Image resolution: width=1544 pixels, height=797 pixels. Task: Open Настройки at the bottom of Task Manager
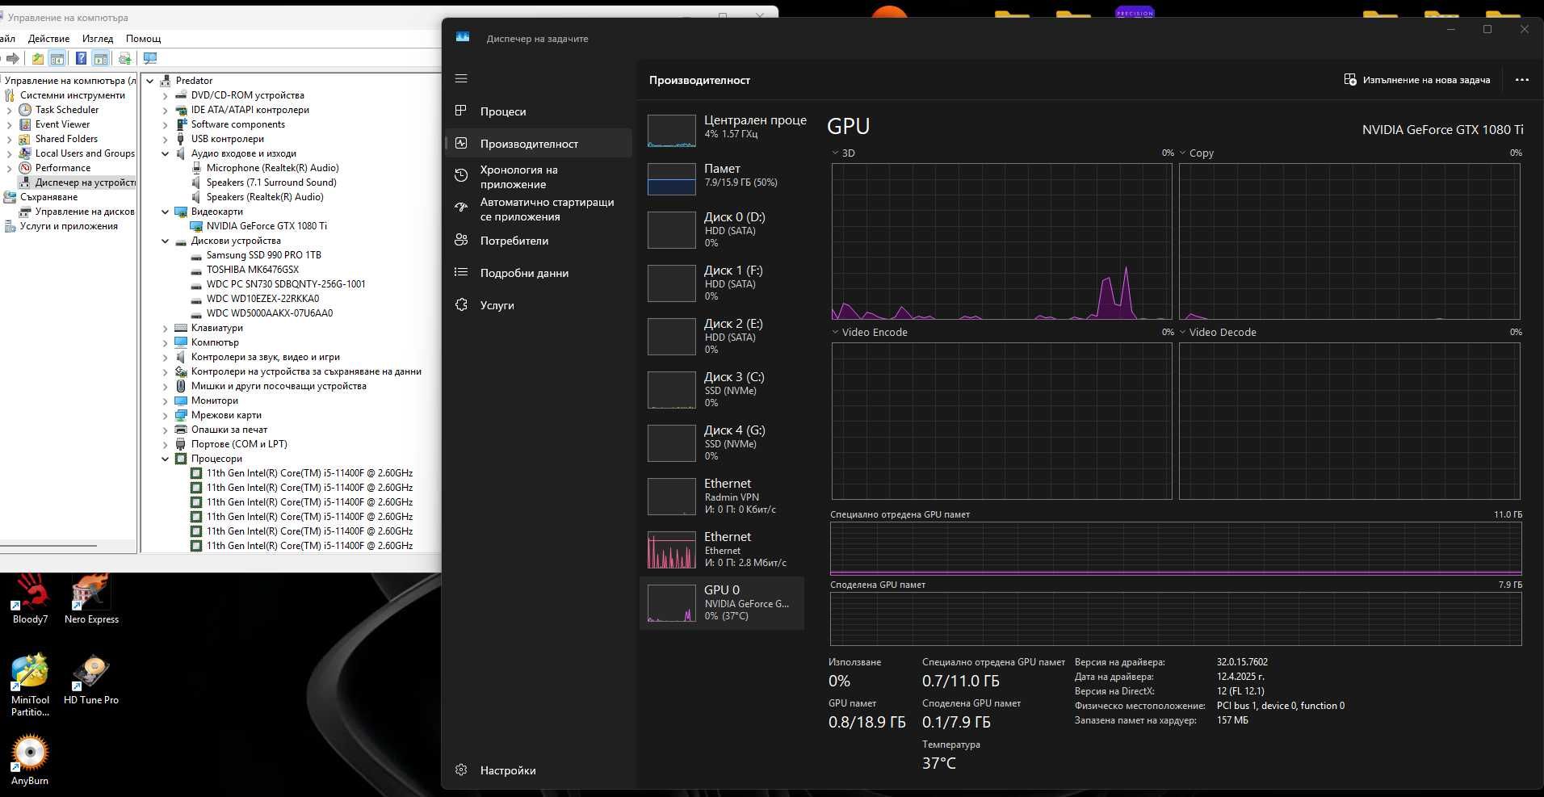[538, 770]
